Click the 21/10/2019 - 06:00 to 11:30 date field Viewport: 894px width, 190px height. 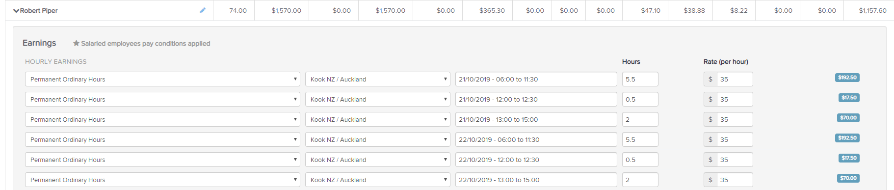[536, 79]
